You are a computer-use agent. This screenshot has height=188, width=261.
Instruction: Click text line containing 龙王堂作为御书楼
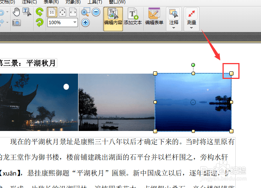[114, 157]
